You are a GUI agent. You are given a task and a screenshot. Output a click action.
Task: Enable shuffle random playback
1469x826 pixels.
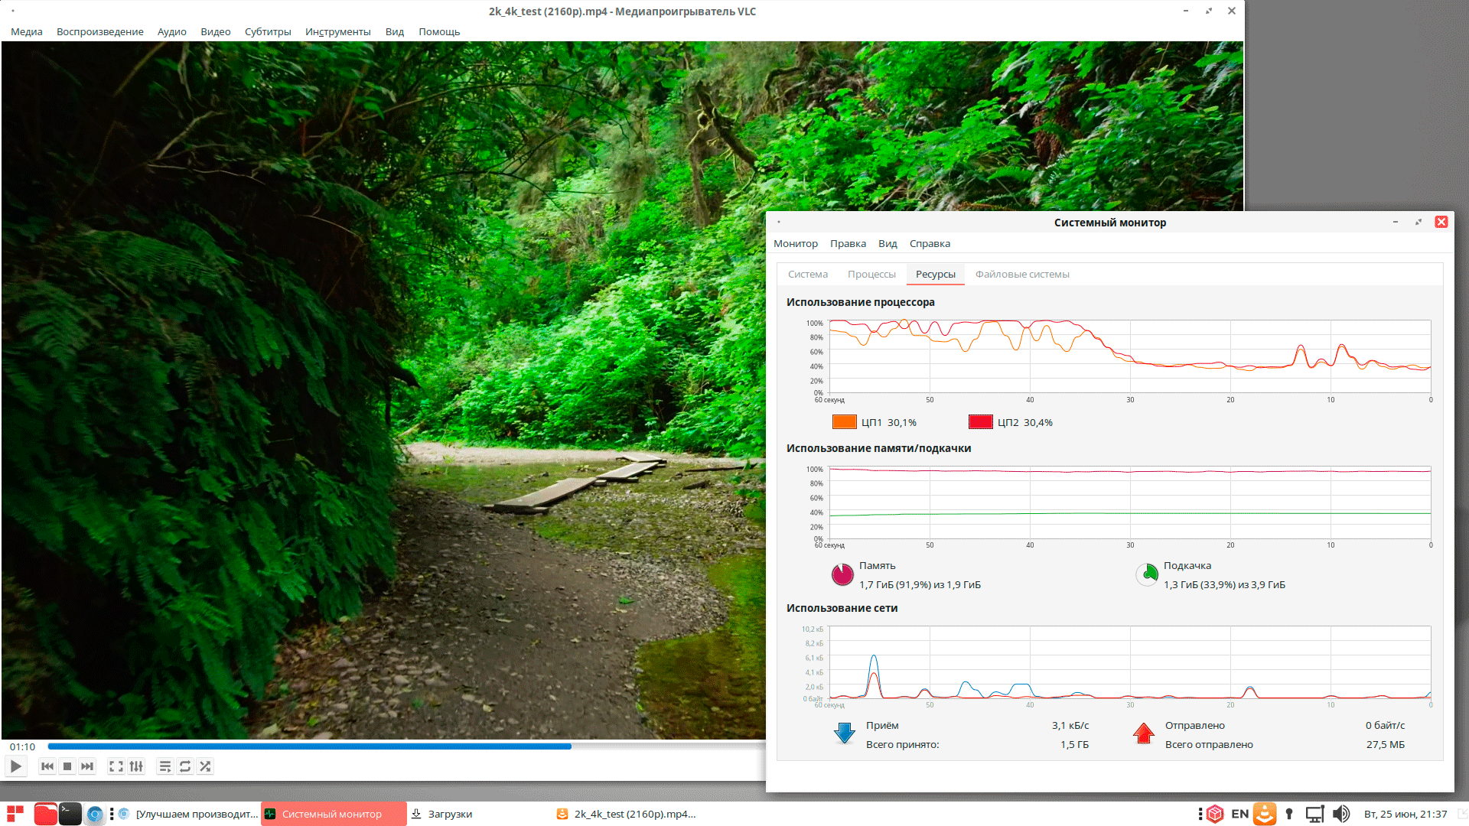pyautogui.click(x=205, y=766)
